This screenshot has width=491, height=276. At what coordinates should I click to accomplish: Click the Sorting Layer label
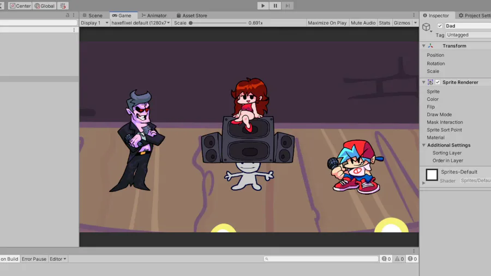447,153
